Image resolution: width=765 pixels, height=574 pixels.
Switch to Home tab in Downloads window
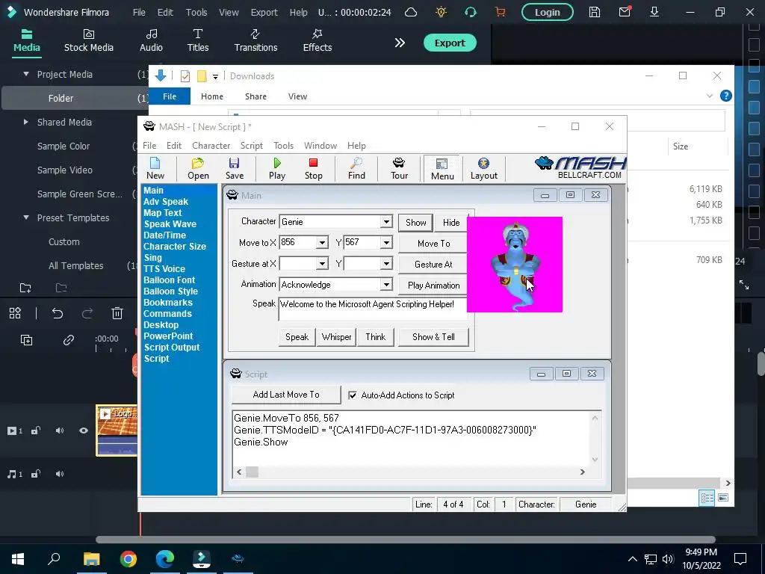click(211, 96)
